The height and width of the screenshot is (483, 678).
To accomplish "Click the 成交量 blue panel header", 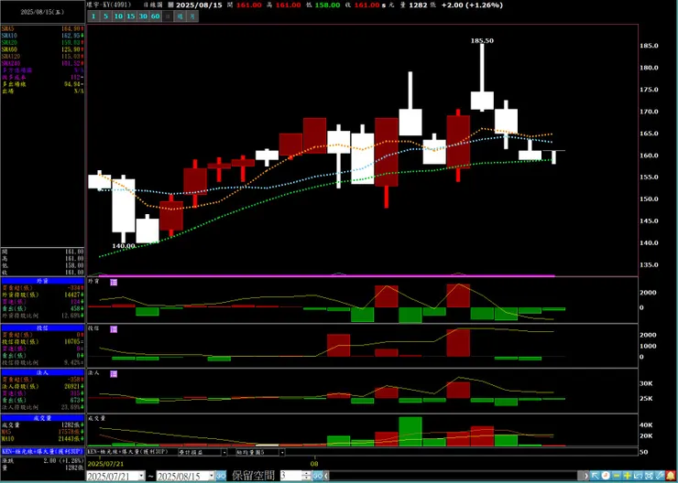I will 42,418.
